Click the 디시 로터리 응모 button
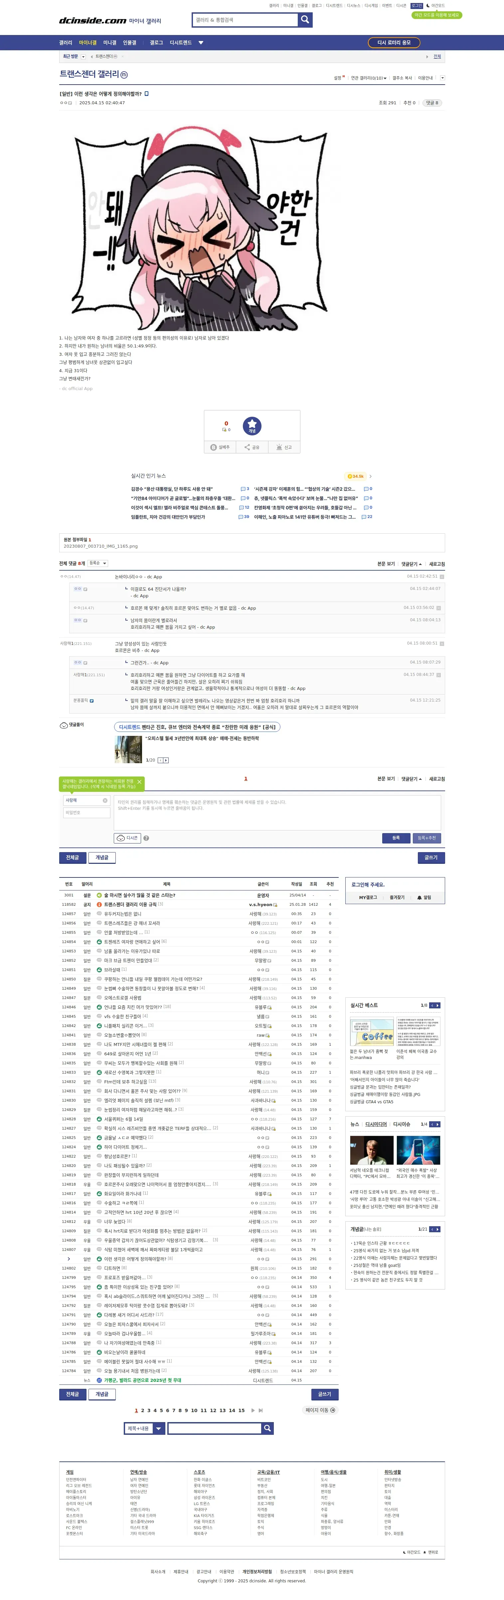Screen dimensions: 504x1600 pos(394,43)
